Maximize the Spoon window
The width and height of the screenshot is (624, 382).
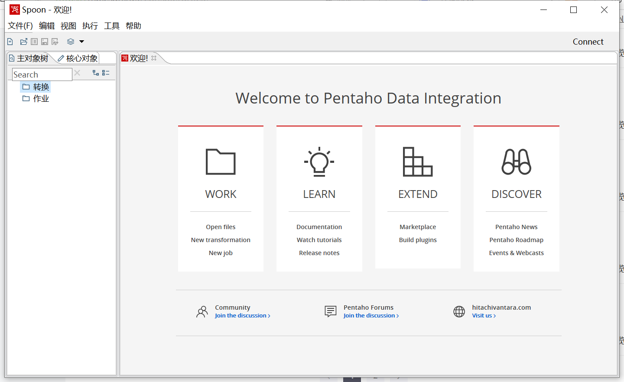(x=573, y=10)
